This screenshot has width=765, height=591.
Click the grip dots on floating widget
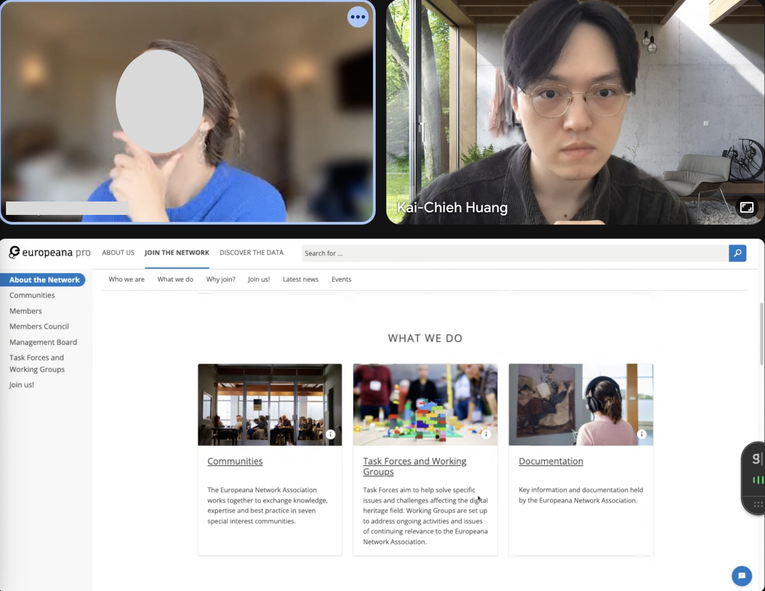coord(758,504)
